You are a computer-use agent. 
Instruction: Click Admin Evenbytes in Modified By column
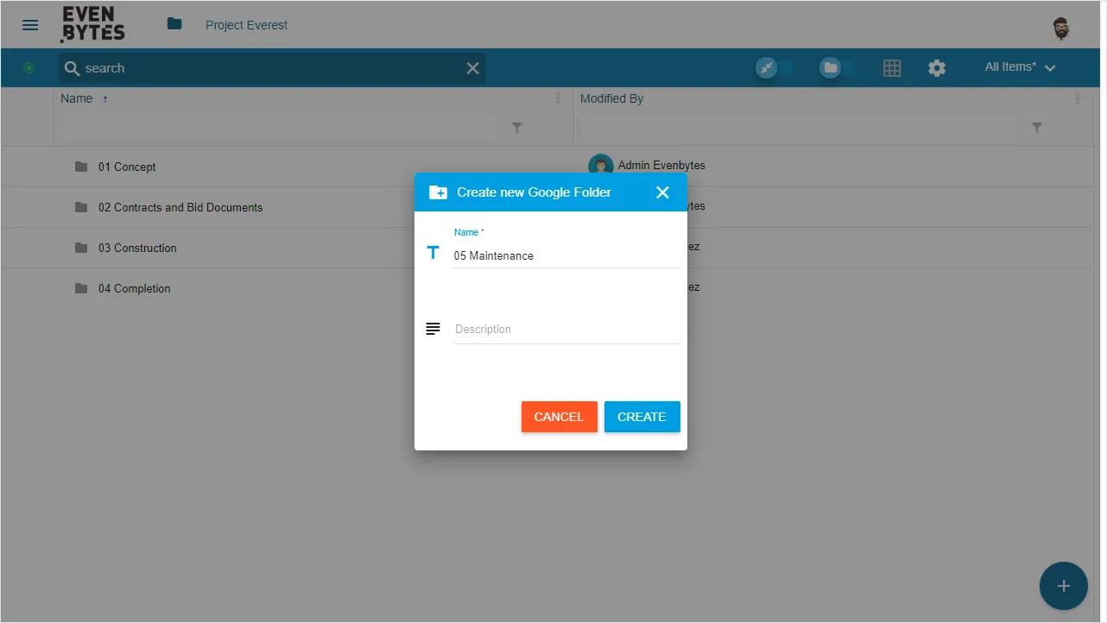(x=661, y=166)
